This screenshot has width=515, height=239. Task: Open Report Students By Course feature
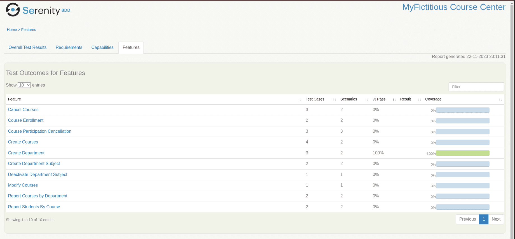pos(34,207)
